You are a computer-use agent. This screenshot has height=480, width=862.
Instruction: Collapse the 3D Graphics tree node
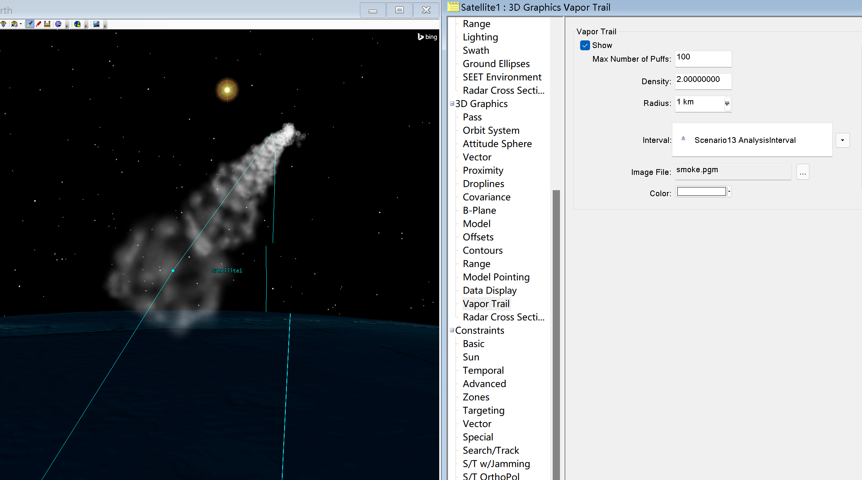tap(452, 104)
